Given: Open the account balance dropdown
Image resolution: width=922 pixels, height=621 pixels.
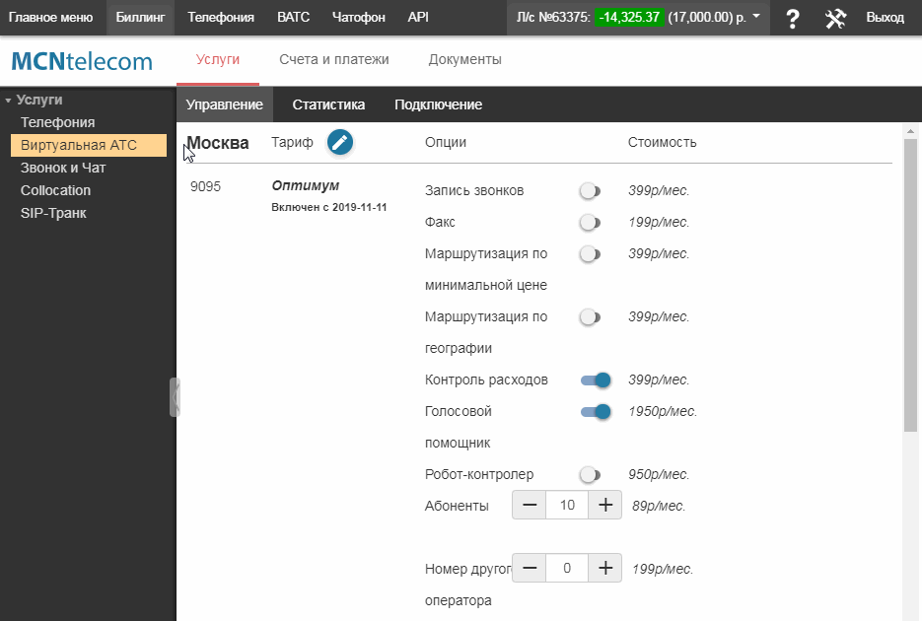Looking at the screenshot, I should click(x=755, y=17).
